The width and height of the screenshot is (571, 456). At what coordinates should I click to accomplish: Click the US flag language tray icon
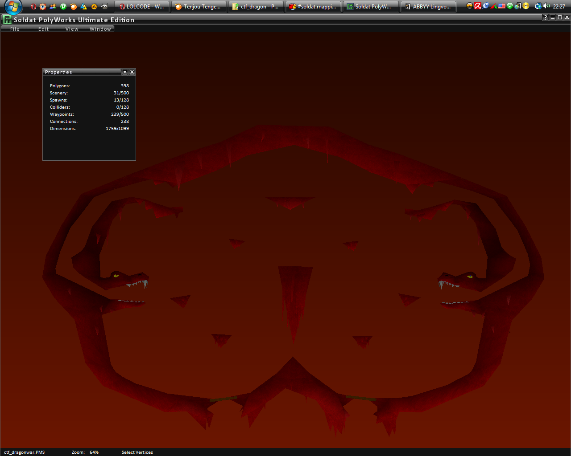[502, 6]
